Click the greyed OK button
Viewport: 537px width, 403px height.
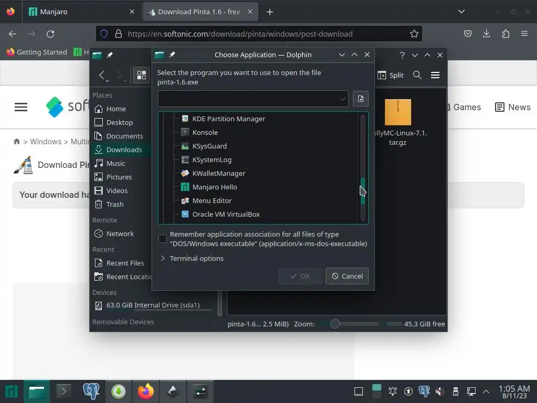pyautogui.click(x=300, y=276)
